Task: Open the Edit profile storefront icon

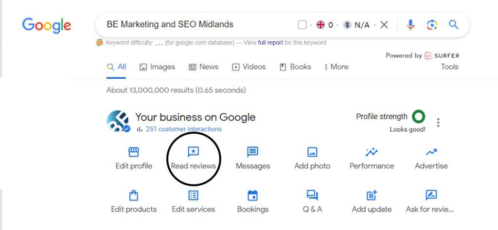Action: coord(134,152)
